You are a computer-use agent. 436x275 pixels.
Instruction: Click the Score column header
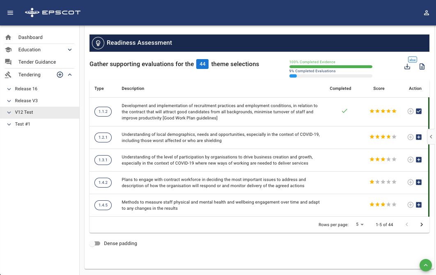pos(379,88)
